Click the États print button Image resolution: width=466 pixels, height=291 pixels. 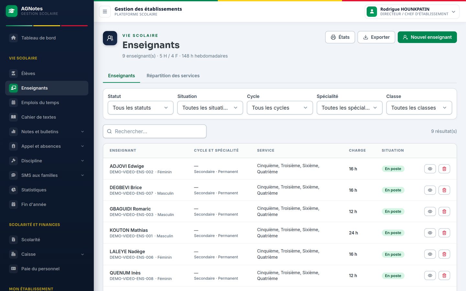[x=340, y=37]
